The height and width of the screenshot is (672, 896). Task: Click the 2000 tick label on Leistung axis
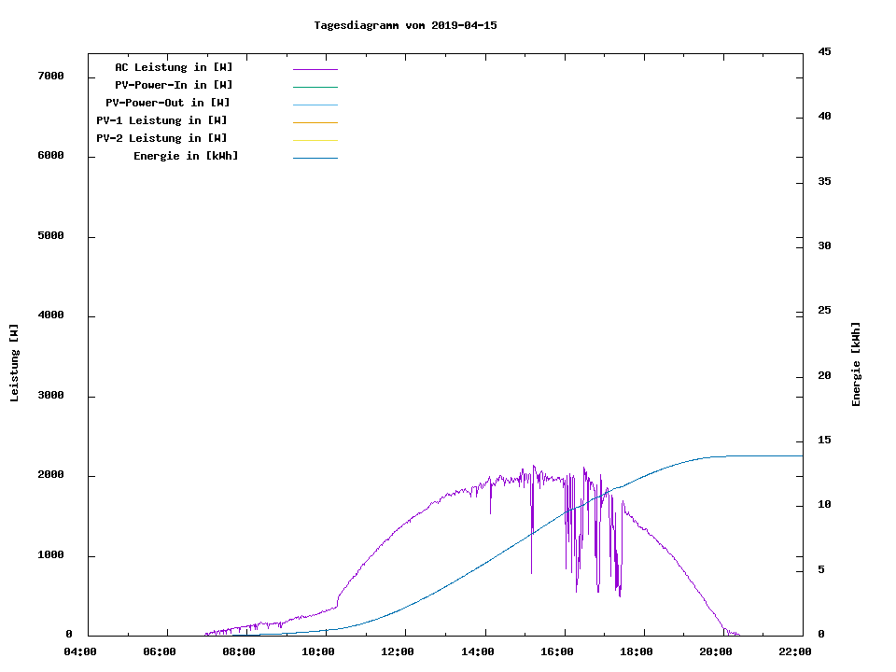(50, 475)
